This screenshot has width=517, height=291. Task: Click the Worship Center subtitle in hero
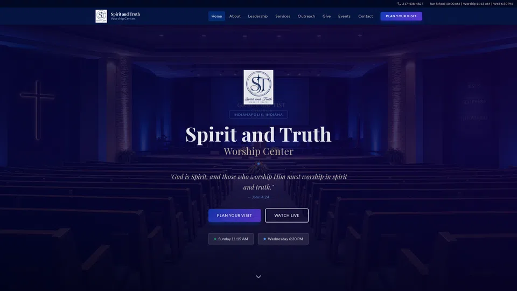pyautogui.click(x=258, y=151)
